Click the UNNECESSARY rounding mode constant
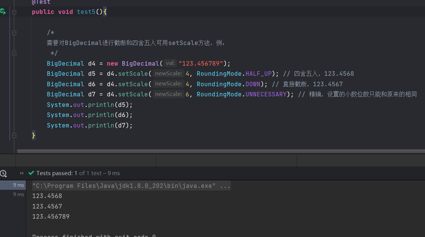 coord(266,94)
